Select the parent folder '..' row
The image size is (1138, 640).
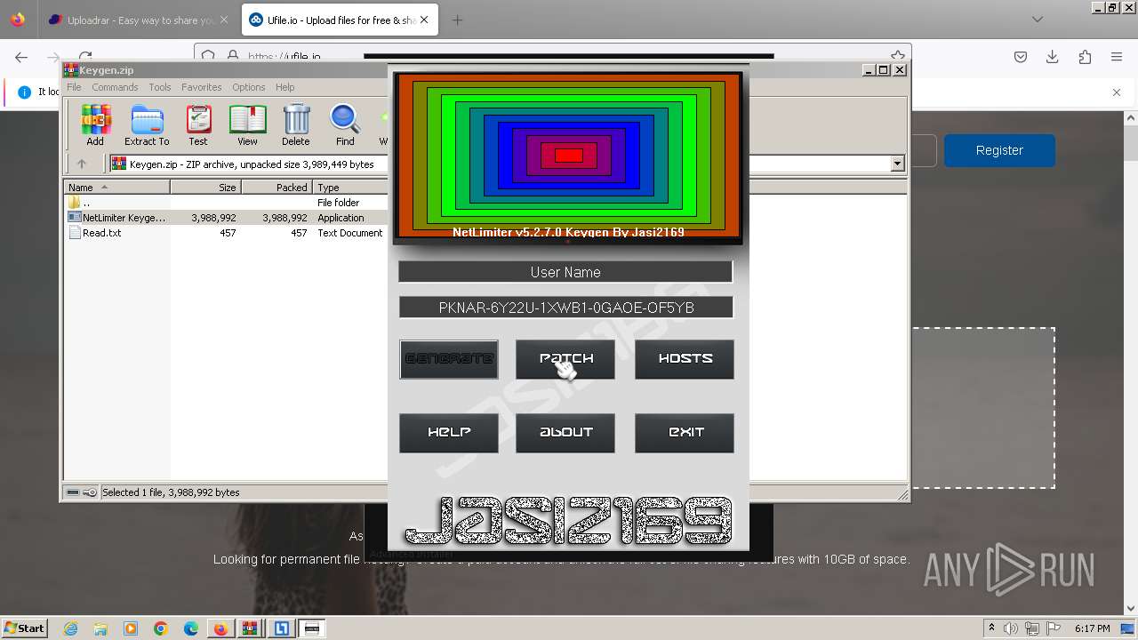226,203
